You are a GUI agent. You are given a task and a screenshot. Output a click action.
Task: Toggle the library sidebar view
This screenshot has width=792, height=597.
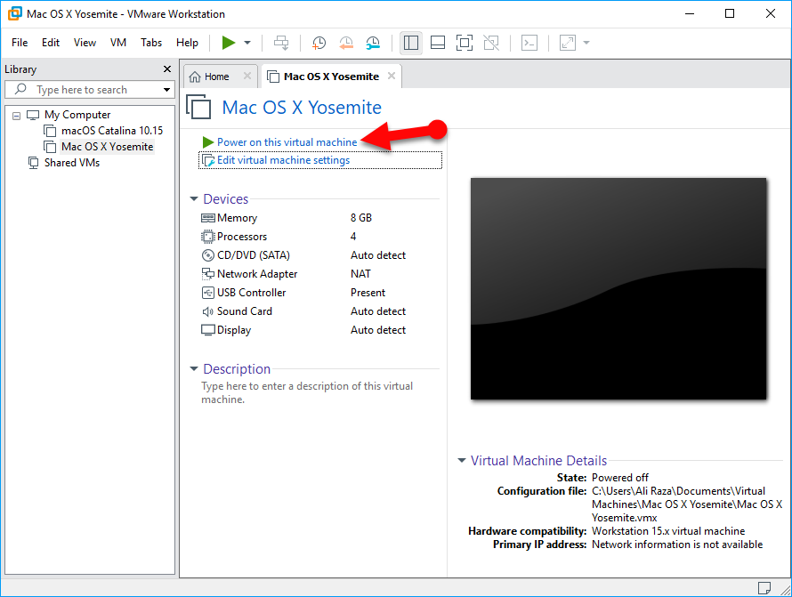coord(410,43)
